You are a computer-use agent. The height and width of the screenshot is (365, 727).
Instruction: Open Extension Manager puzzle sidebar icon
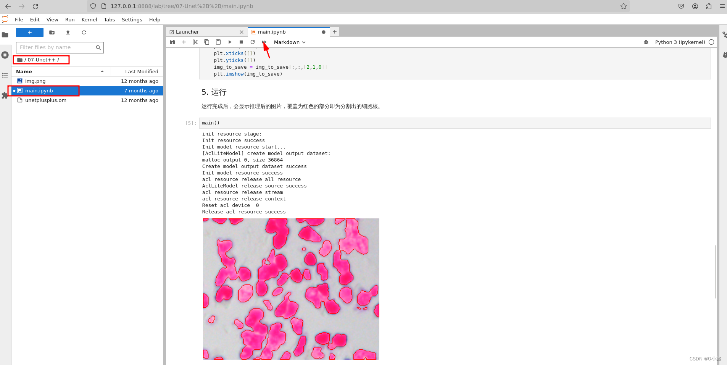[5, 95]
